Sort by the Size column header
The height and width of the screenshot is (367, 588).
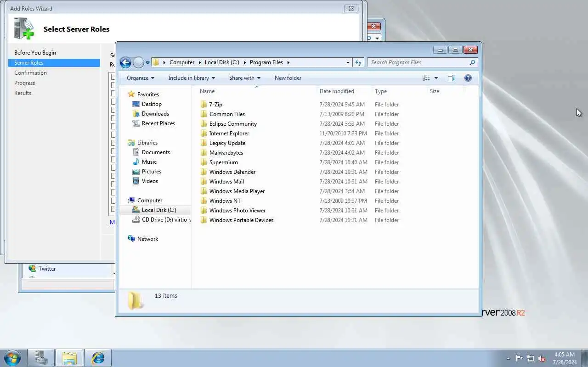pyautogui.click(x=446, y=91)
